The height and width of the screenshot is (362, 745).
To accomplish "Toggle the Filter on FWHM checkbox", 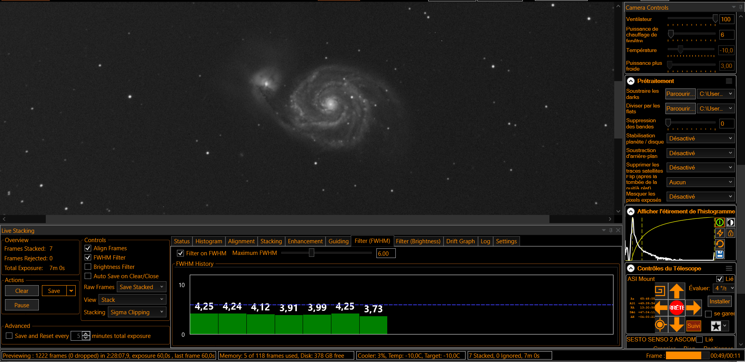I will (x=180, y=253).
